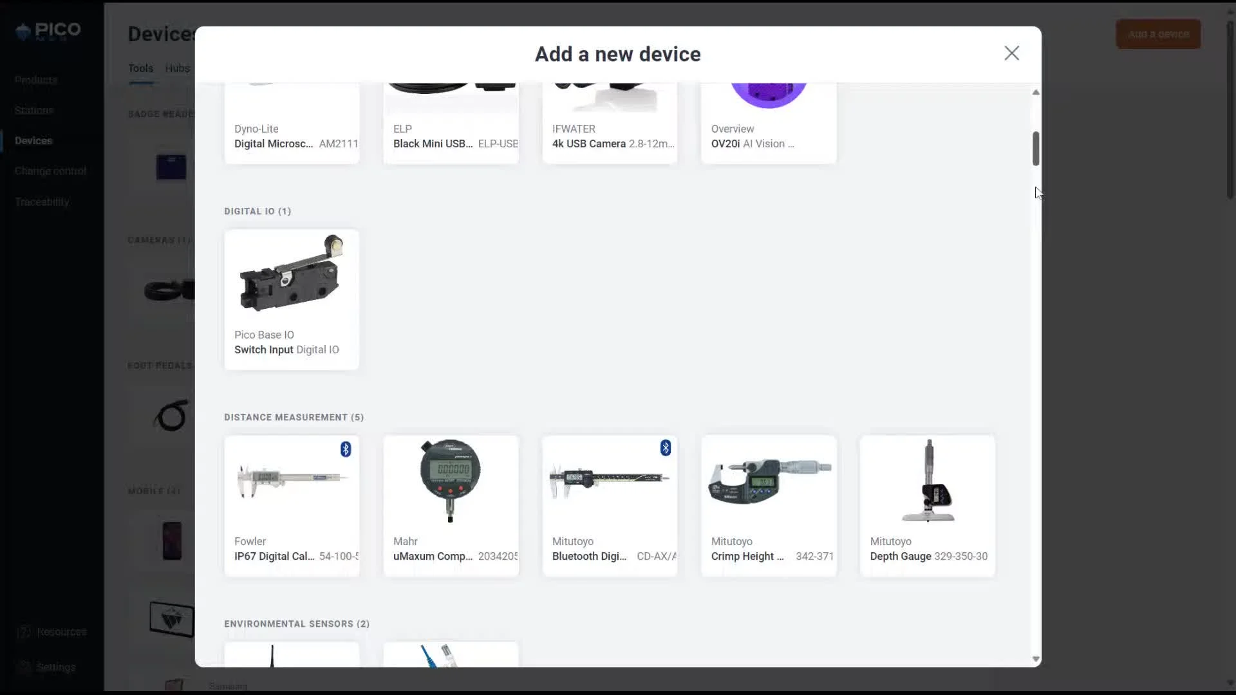The height and width of the screenshot is (695, 1236).
Task: Open Traceability in the sidebar
Action: tap(42, 201)
